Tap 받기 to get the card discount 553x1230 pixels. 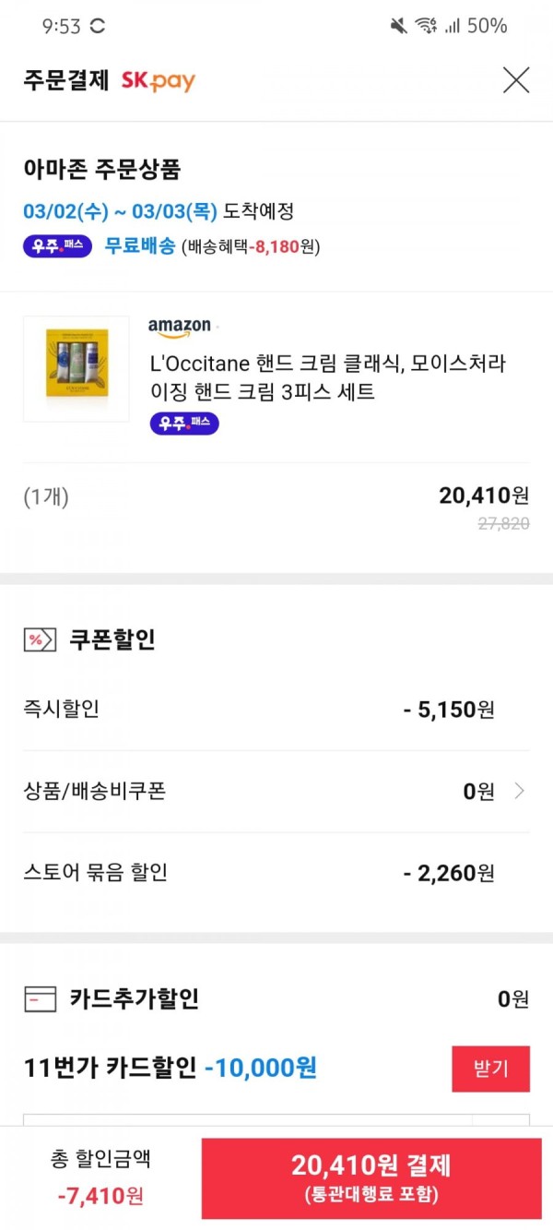pos(490,1069)
